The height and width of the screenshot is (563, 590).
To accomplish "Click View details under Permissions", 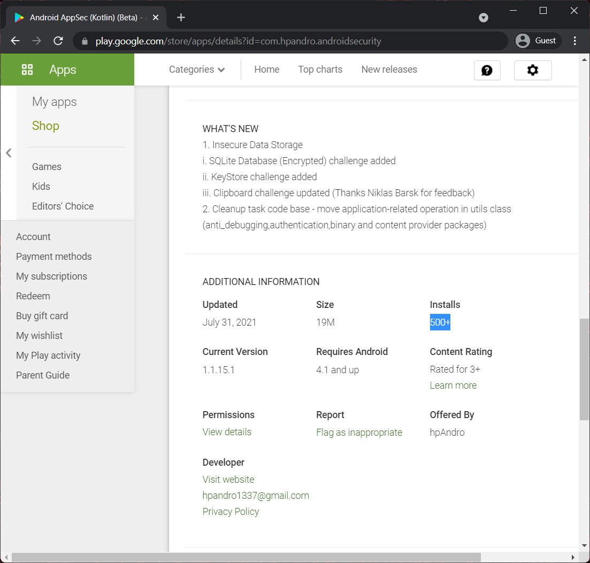I will 227,432.
